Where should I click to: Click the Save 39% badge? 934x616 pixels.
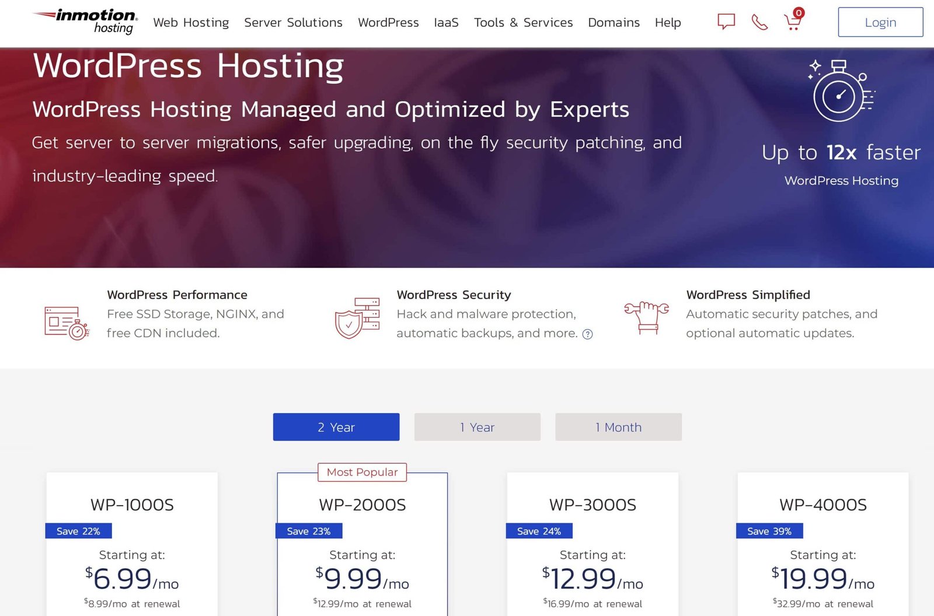769,531
